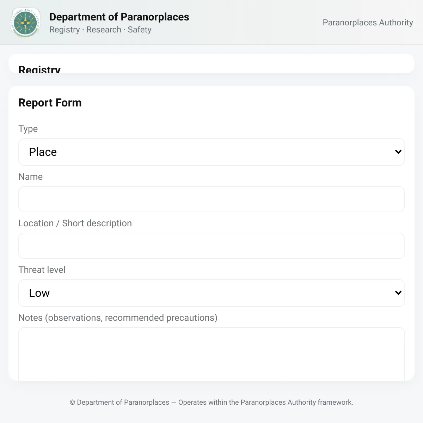Screen dimensions: 423x423
Task: Click the Paranorplaces Authority header text
Action: point(368,23)
